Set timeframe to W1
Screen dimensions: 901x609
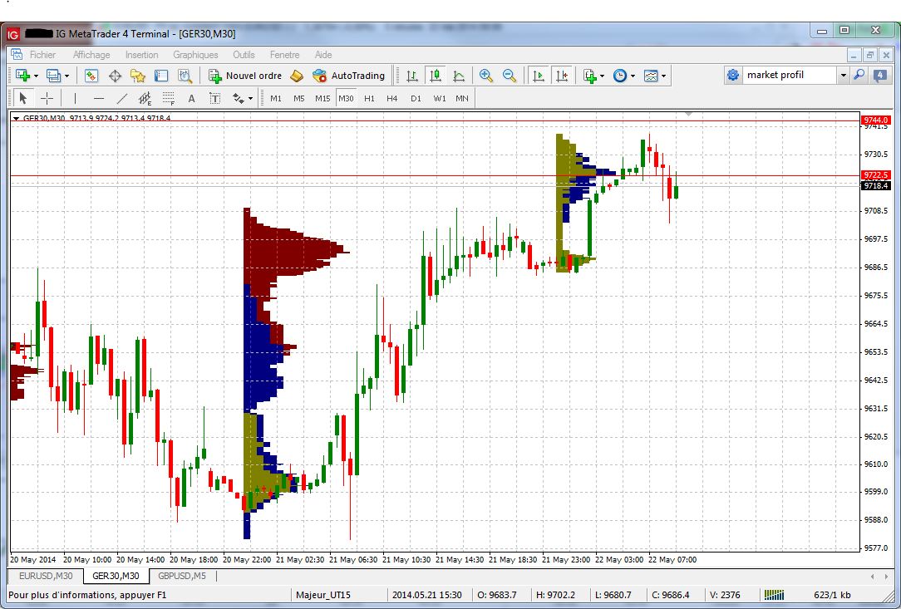tap(440, 98)
